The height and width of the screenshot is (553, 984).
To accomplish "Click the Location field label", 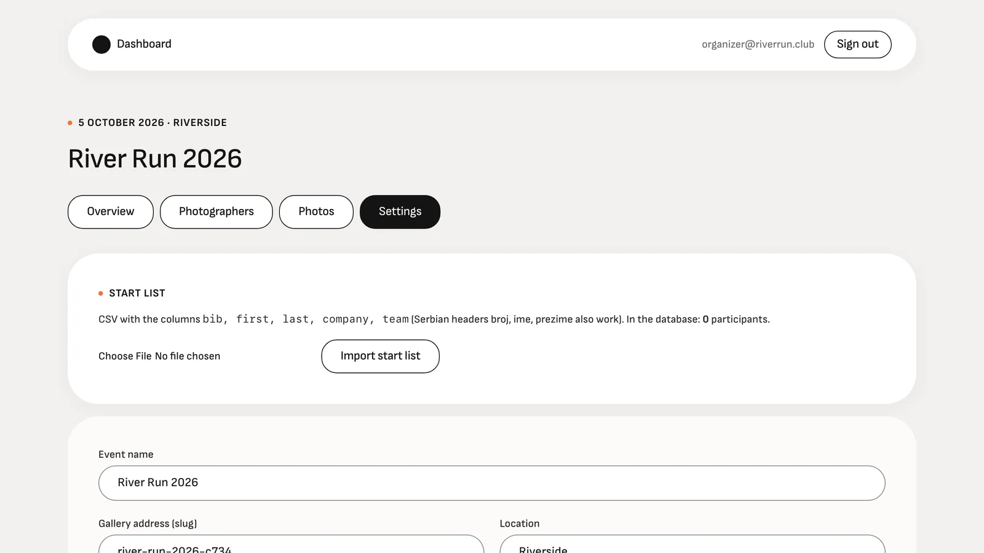I will [x=520, y=524].
